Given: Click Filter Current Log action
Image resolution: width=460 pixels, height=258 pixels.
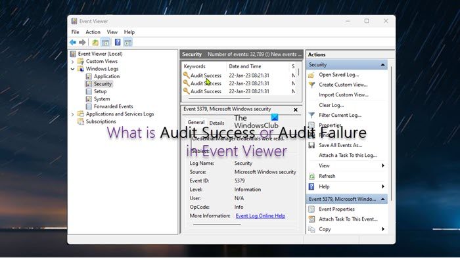Looking at the screenshot, I should coord(340,116).
